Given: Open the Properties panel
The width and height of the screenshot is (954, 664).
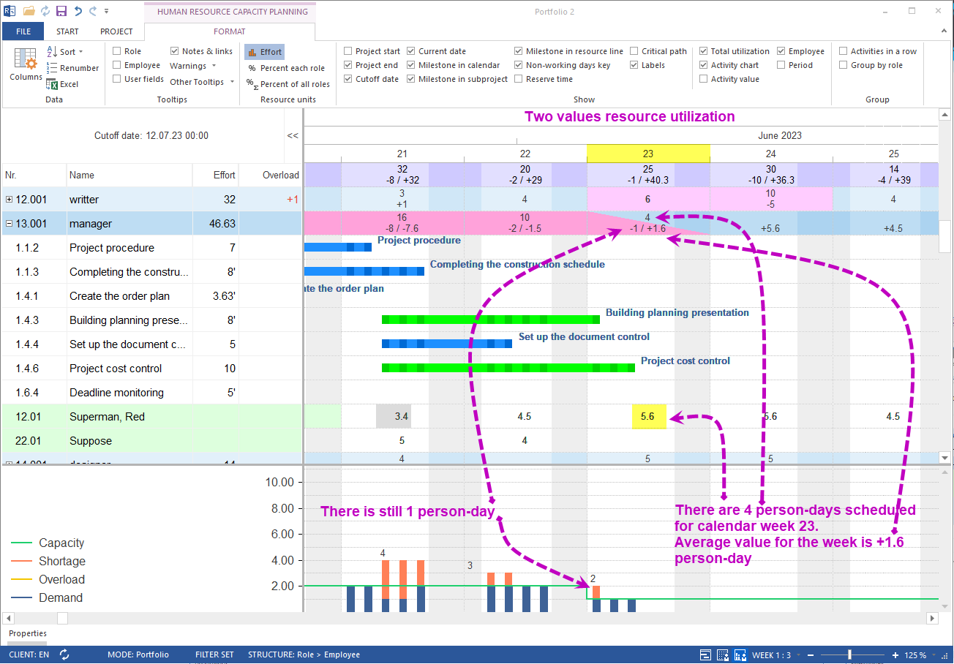Looking at the screenshot, I should point(27,633).
